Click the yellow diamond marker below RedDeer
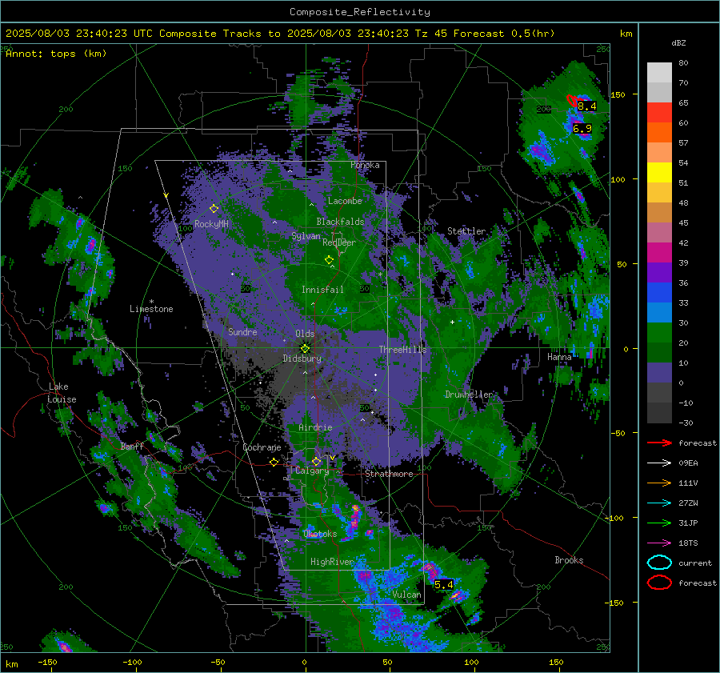Viewport: 720px width, 673px height. click(329, 259)
